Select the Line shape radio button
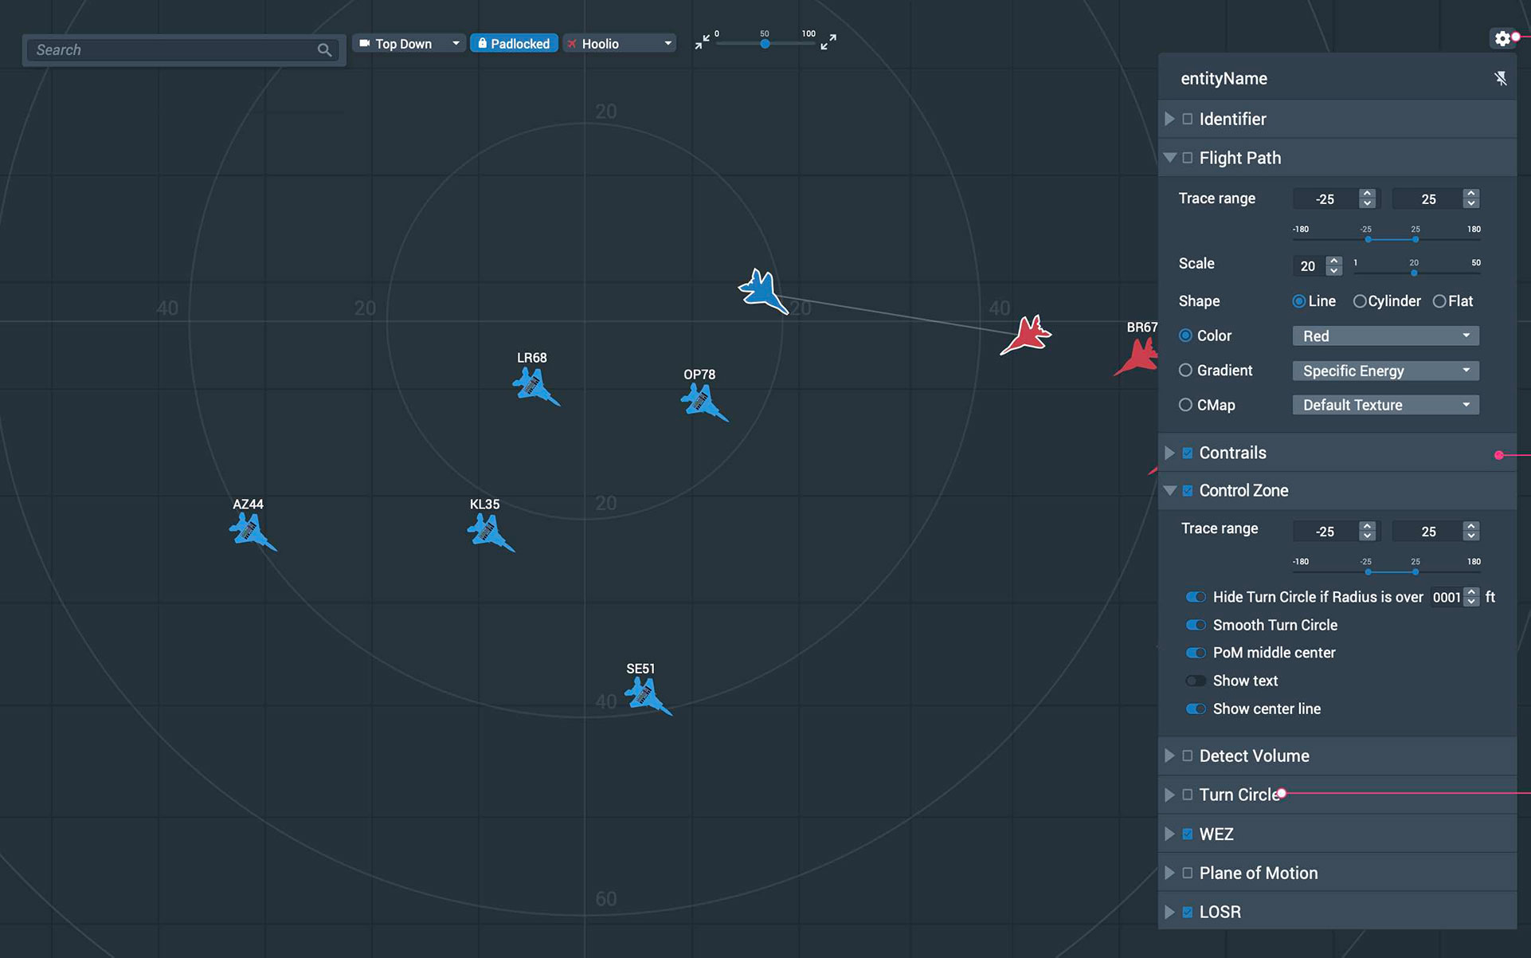This screenshot has width=1531, height=958. (1299, 300)
